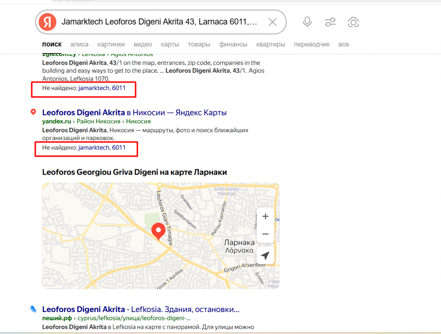Zoom out on the Larnaca map
The image size is (441, 334).
tap(265, 234)
